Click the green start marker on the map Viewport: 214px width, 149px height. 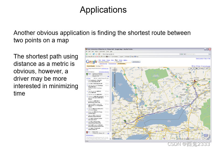pos(125,121)
